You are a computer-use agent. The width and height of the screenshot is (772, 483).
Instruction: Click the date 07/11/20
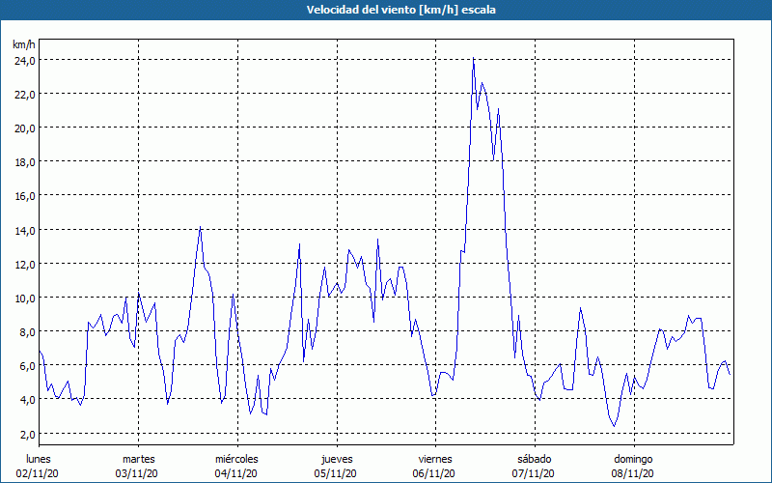click(x=534, y=473)
